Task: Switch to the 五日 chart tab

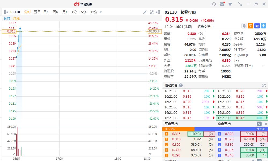Action: pyautogui.click(x=37, y=12)
